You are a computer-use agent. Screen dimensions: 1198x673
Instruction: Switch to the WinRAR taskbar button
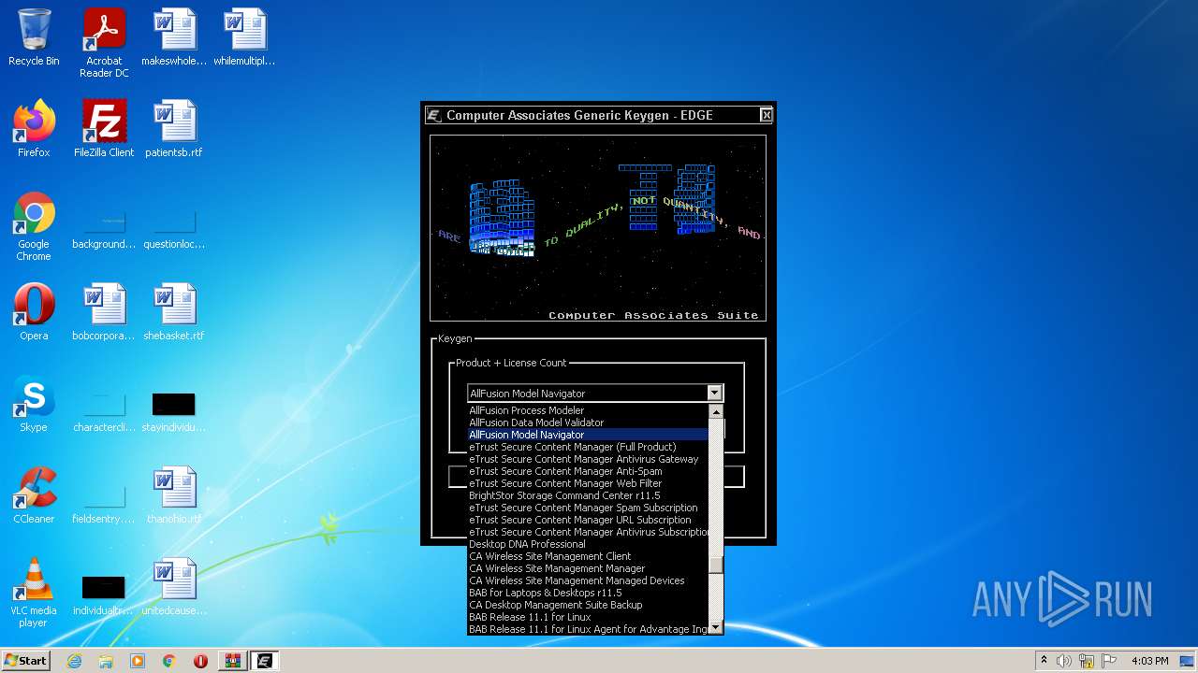tap(233, 661)
